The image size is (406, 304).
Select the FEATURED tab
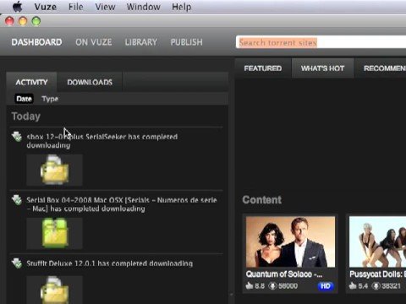pyautogui.click(x=263, y=68)
